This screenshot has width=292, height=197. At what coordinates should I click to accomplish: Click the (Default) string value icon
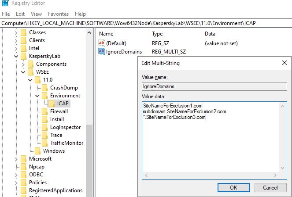tap(102, 43)
